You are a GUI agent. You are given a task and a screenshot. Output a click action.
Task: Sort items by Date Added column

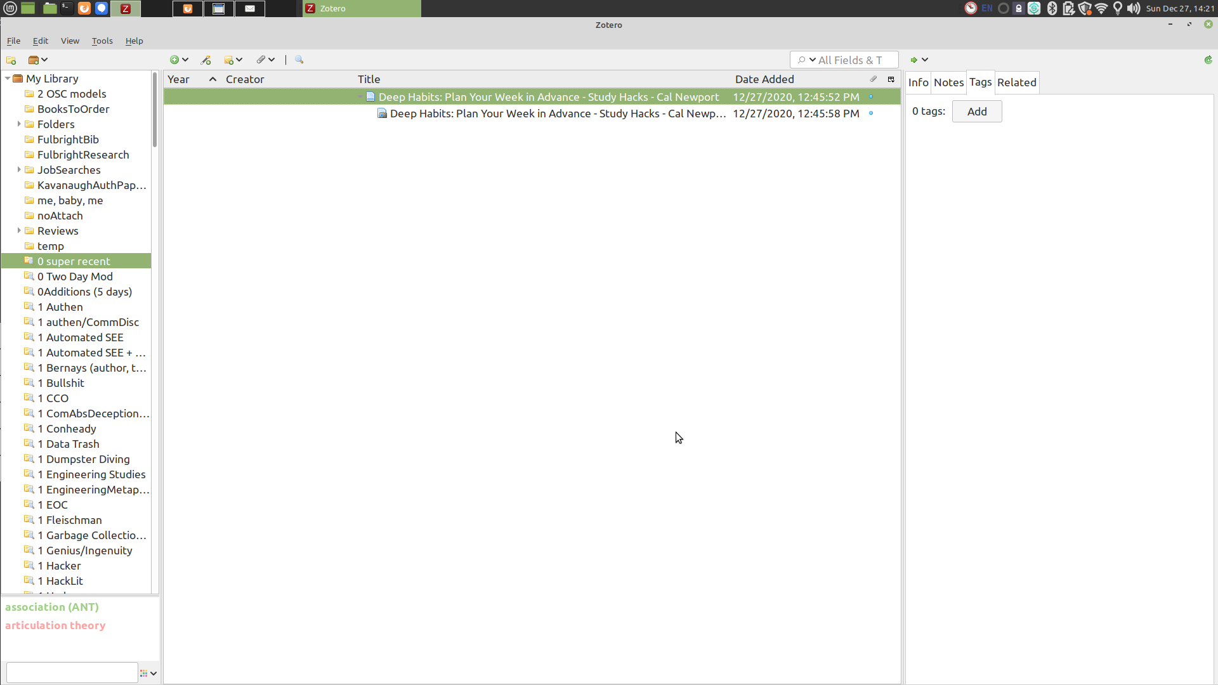coord(764,79)
